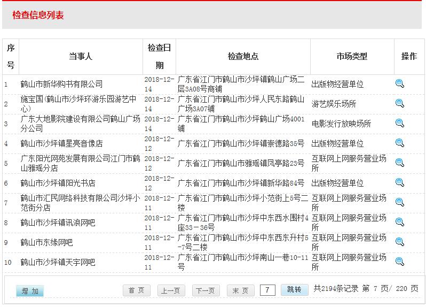Screen dimensions: 426x307
Task: Click the 检查日期 column header
Action: [160, 56]
